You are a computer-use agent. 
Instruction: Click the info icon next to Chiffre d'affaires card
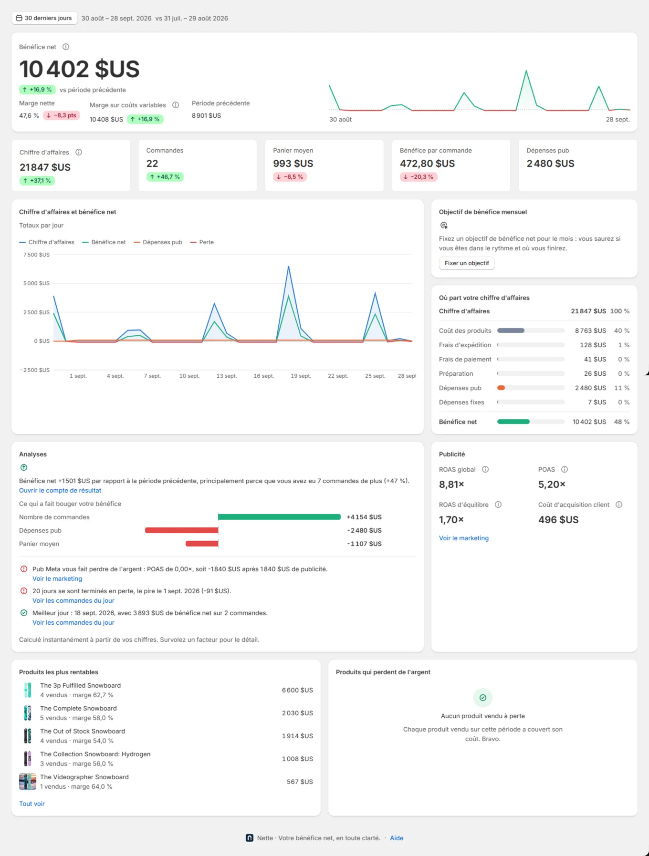pos(79,152)
